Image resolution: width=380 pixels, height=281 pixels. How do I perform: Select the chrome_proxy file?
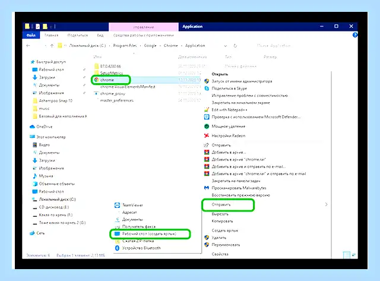(113, 94)
